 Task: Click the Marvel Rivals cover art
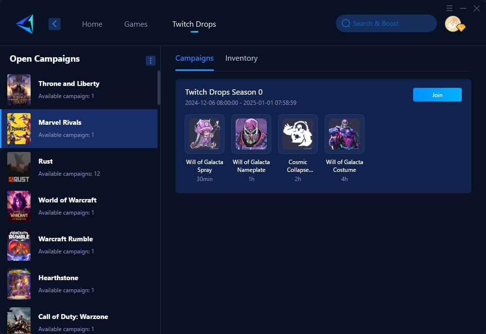[19, 129]
